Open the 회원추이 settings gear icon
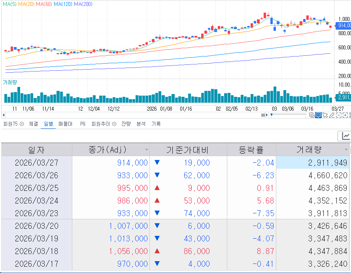 (113, 123)
